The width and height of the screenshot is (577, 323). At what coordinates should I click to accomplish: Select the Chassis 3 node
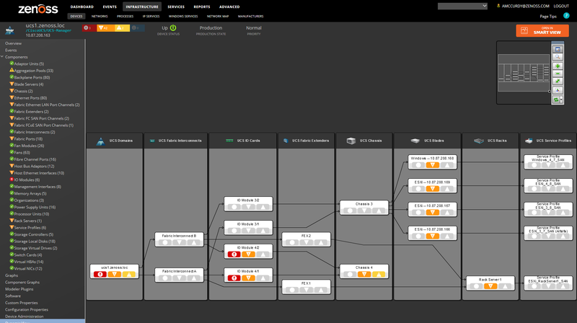364,208
